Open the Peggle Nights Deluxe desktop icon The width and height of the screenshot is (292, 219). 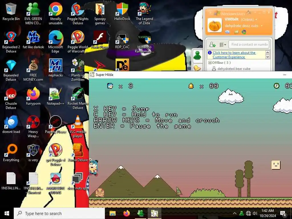(78, 14)
